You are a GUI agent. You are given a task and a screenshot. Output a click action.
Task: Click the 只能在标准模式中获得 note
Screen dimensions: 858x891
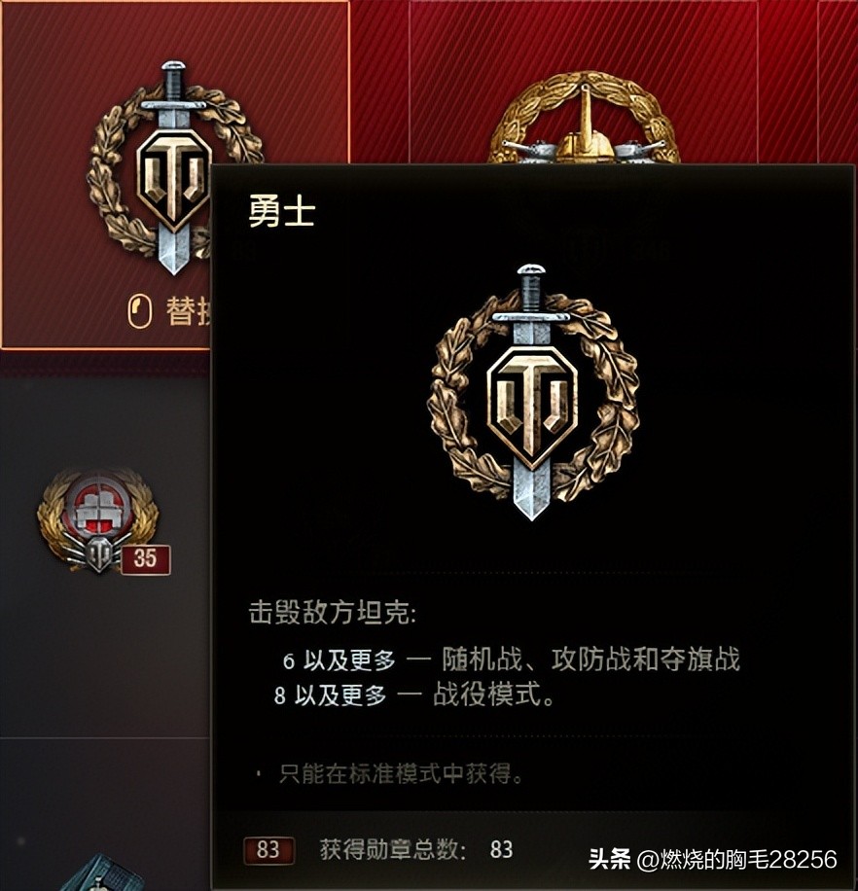pos(401,773)
